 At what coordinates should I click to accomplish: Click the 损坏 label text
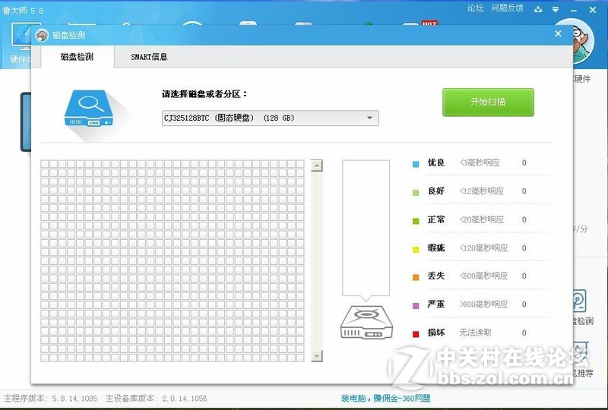click(435, 333)
